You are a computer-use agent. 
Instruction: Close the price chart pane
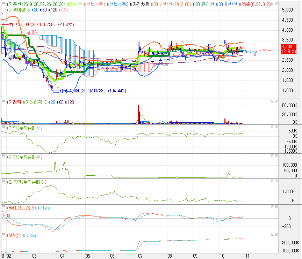point(276,3)
